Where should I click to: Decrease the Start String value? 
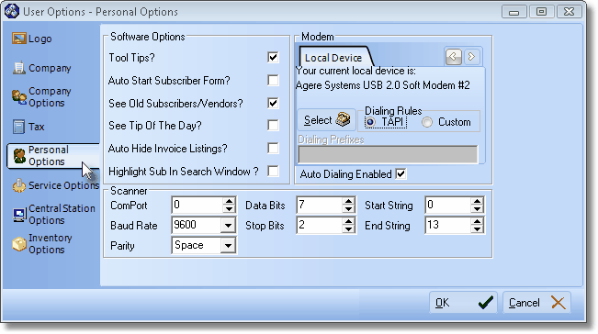477,208
